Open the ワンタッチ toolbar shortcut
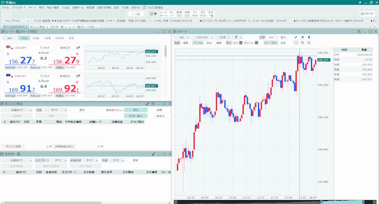Screen dimensions: 379x204 (x=195, y=14)
